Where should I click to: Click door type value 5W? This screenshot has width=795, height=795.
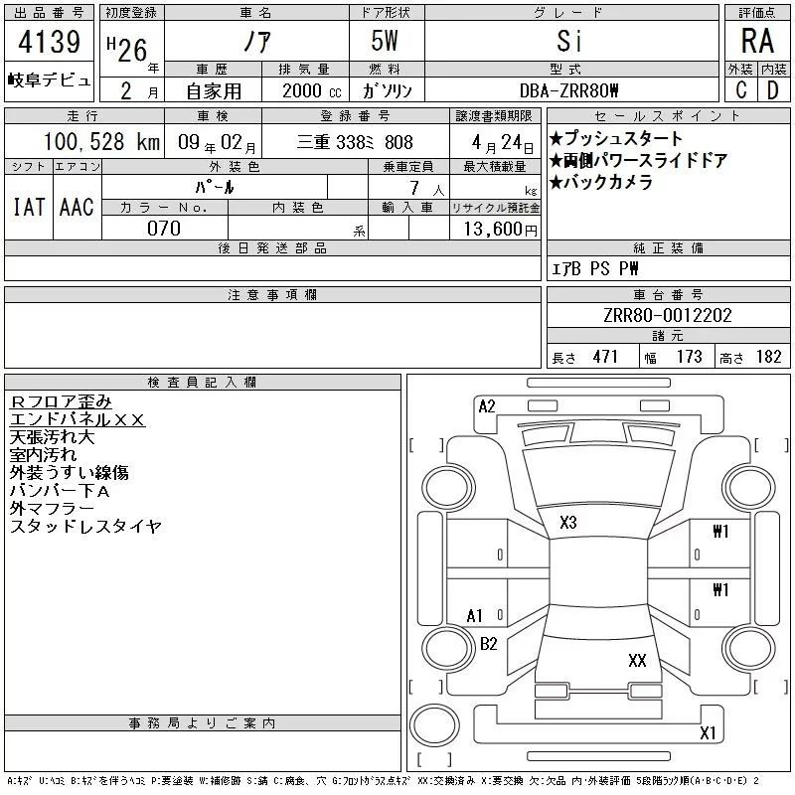click(385, 41)
